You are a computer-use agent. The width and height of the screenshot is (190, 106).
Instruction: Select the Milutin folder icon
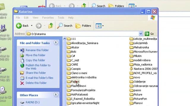(x=131, y=56)
